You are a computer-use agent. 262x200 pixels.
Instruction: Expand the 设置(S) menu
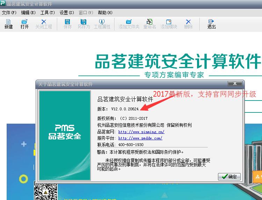67,13
